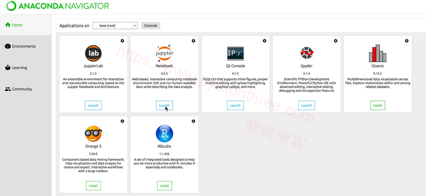Launch Spyder
The height and width of the screenshot is (196, 426).
tap(307, 105)
